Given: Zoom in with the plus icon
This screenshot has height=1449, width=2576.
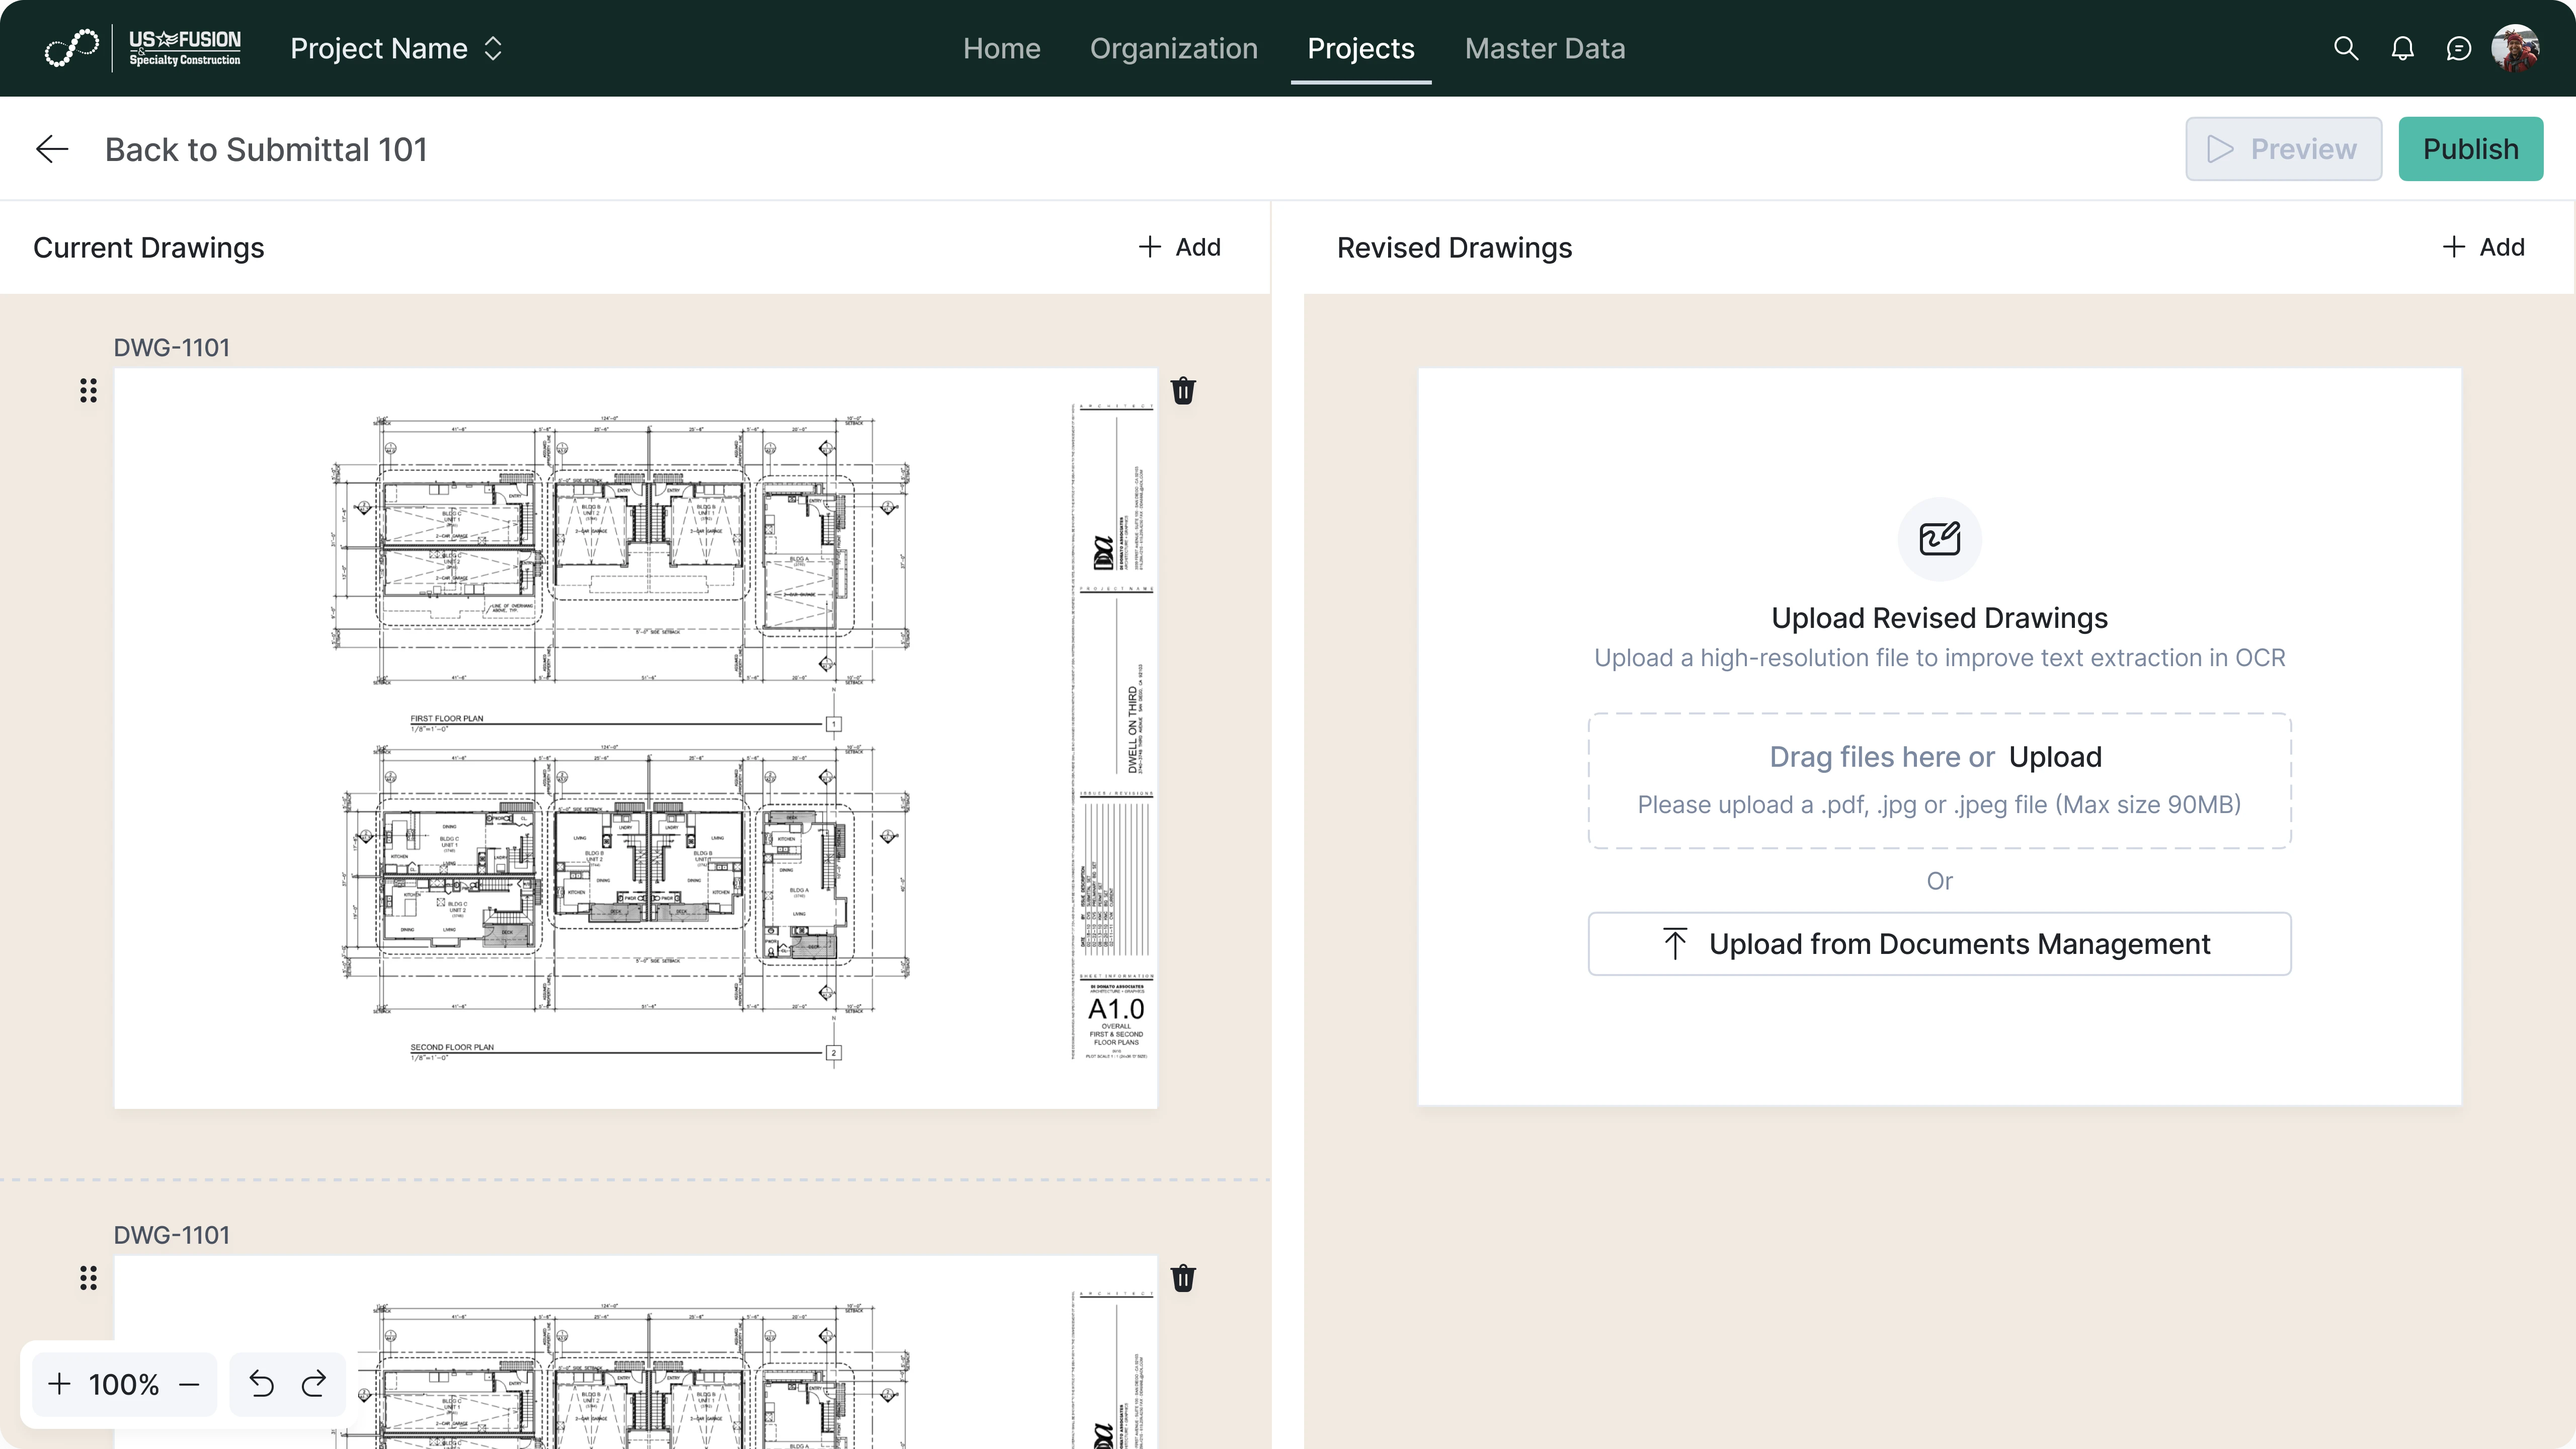Looking at the screenshot, I should pos(60,1384).
